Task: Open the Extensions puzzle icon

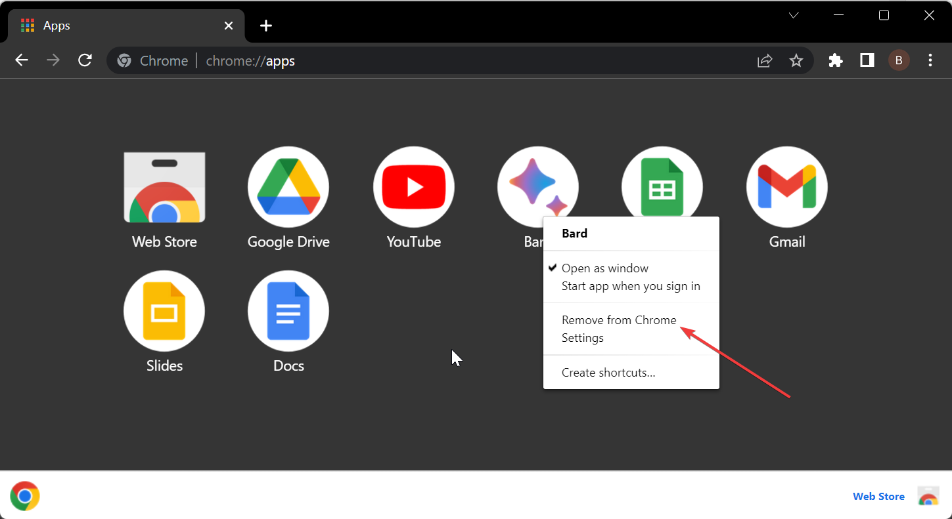Action: click(836, 60)
